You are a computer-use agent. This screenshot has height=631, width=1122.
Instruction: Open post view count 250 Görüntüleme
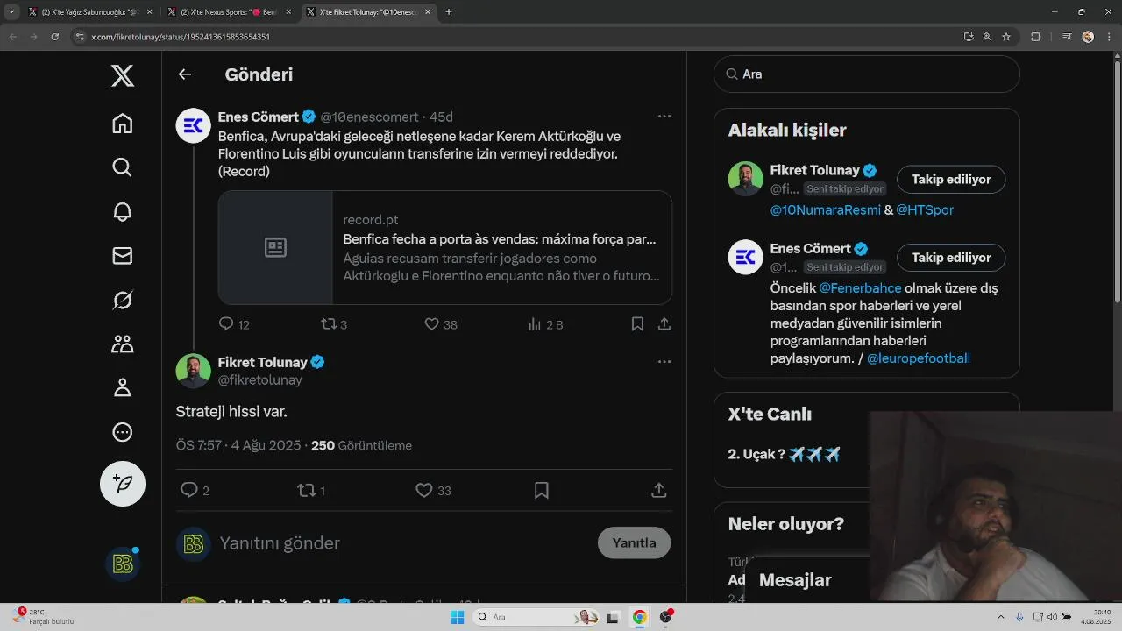tap(361, 445)
